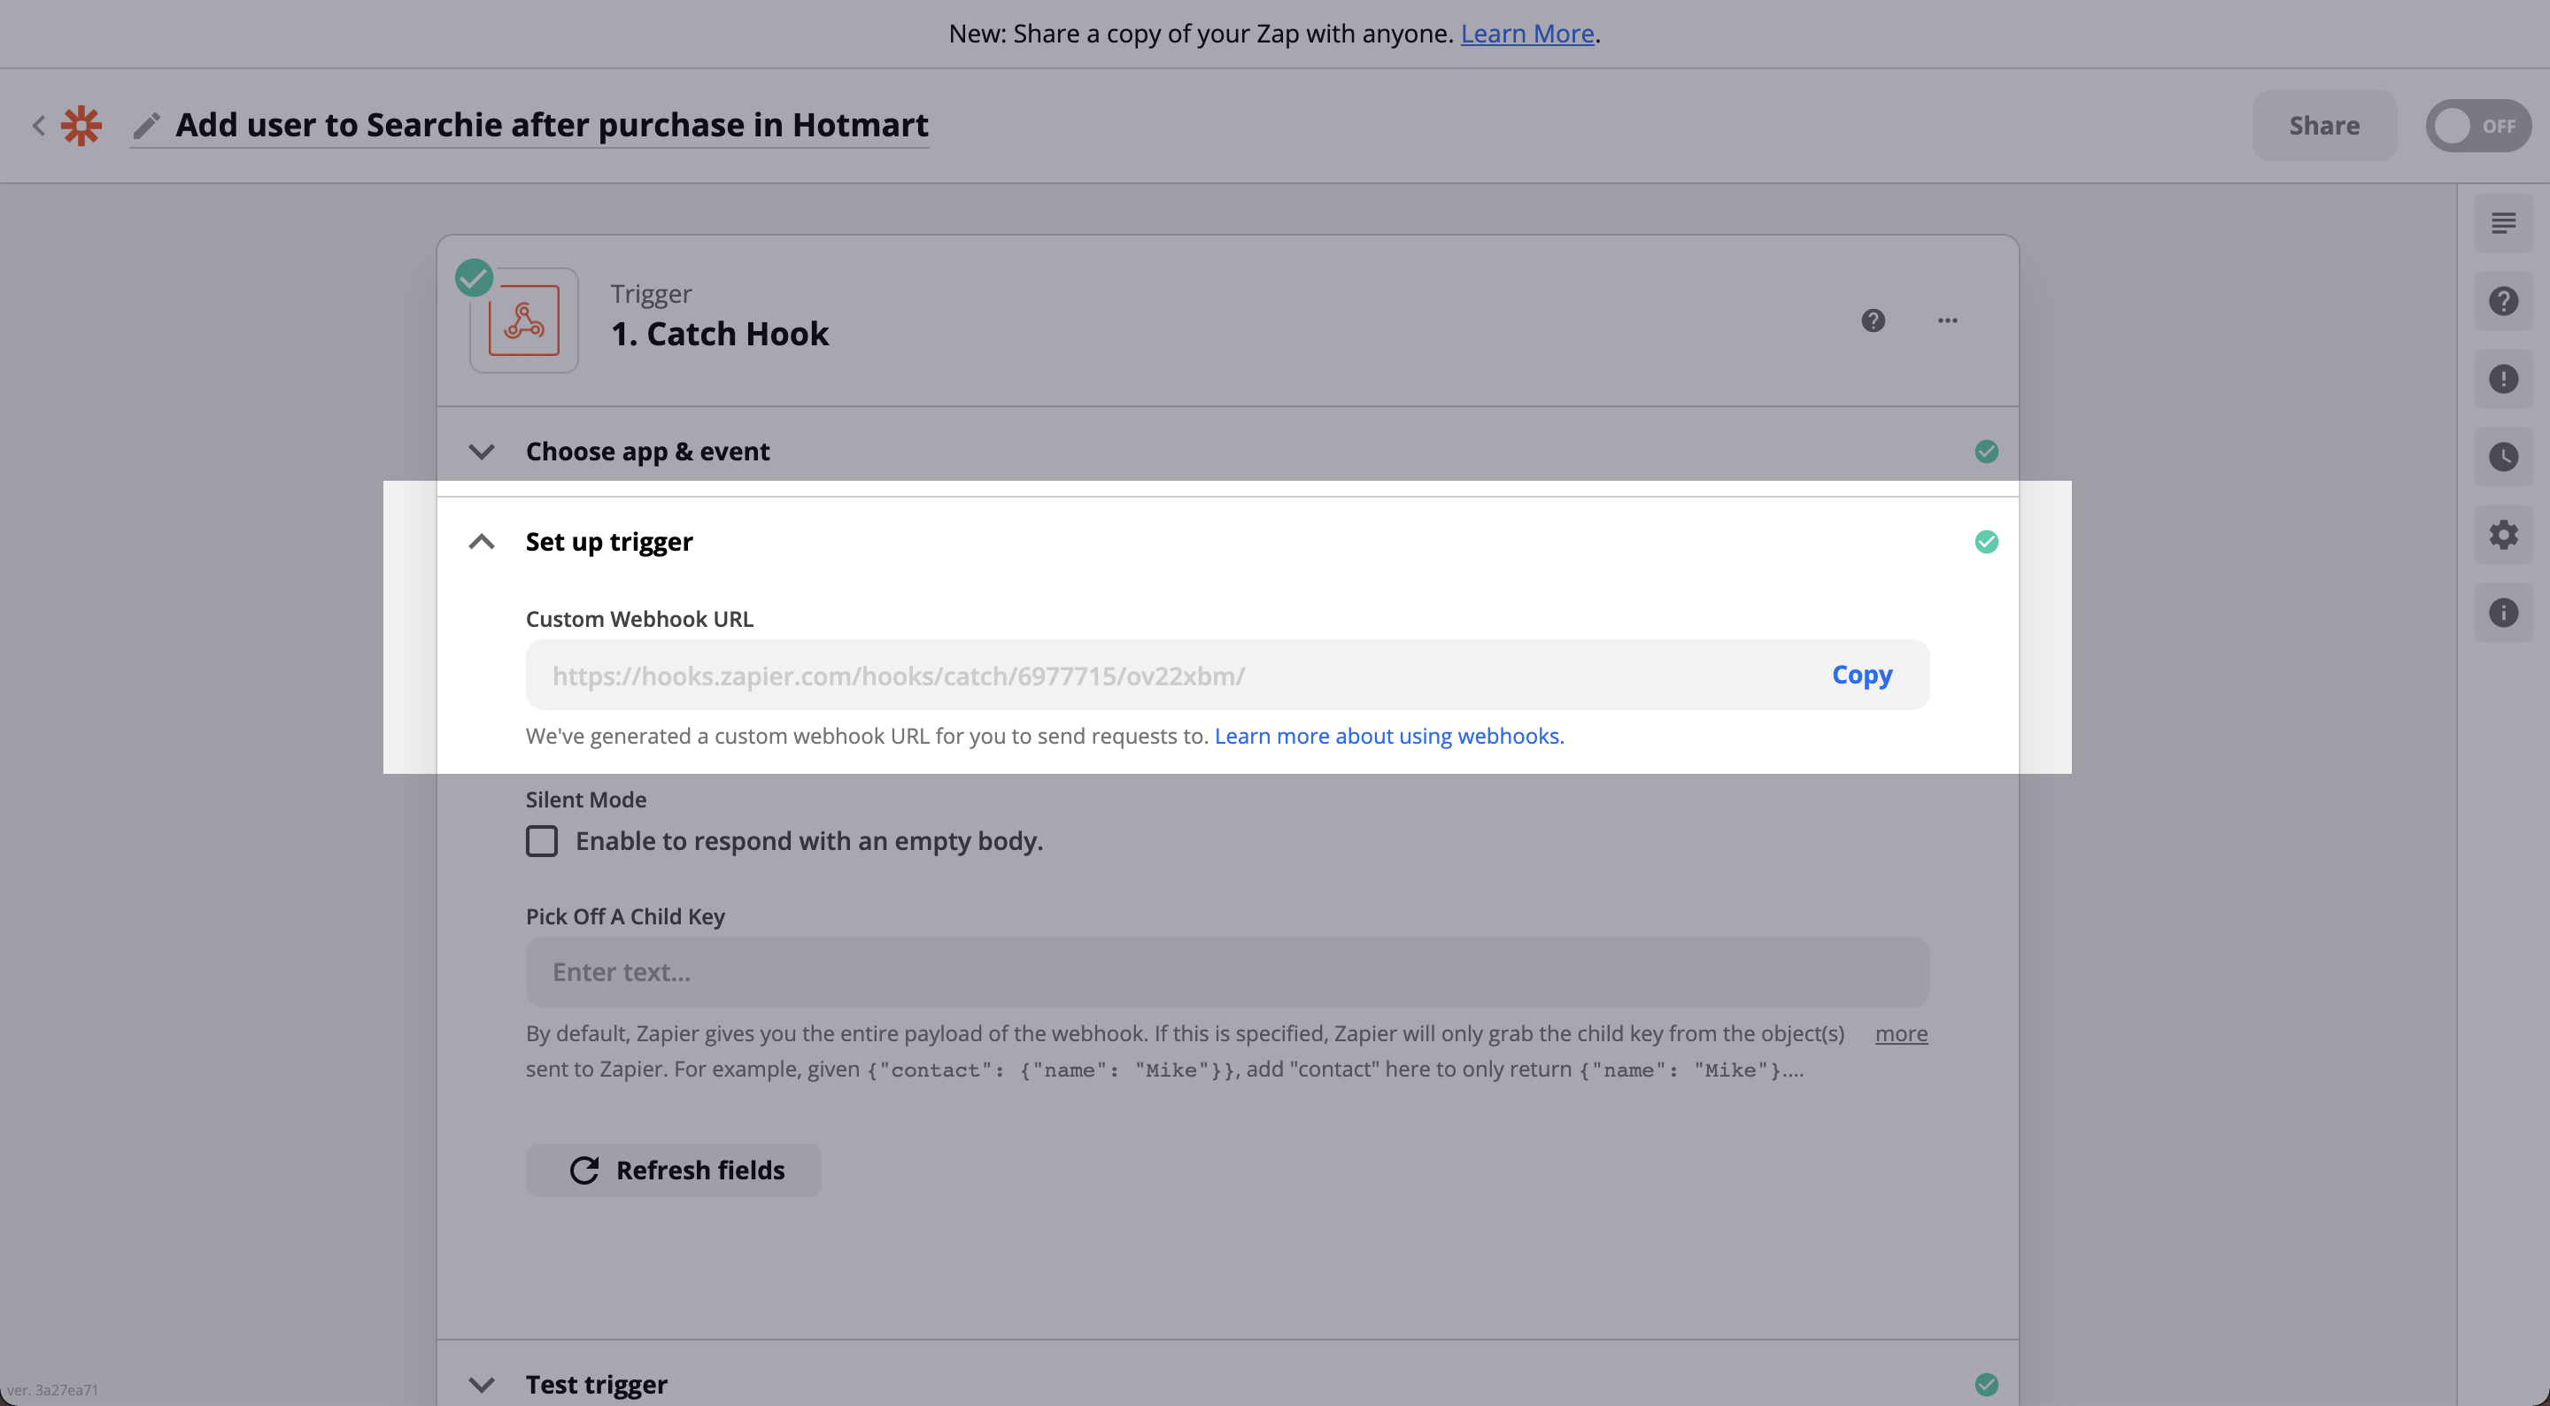This screenshot has width=2550, height=1406.
Task: Open the Webhooks Catch Hook app icon
Action: point(523,320)
